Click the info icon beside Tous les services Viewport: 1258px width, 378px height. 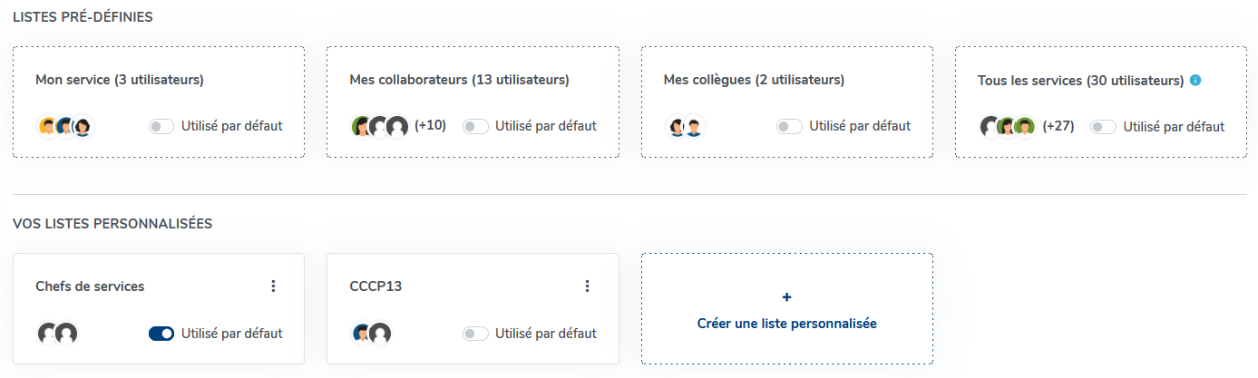pos(1195,80)
